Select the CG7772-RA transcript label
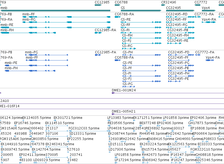Screen dimensions: 224x164 tap(204, 14)
